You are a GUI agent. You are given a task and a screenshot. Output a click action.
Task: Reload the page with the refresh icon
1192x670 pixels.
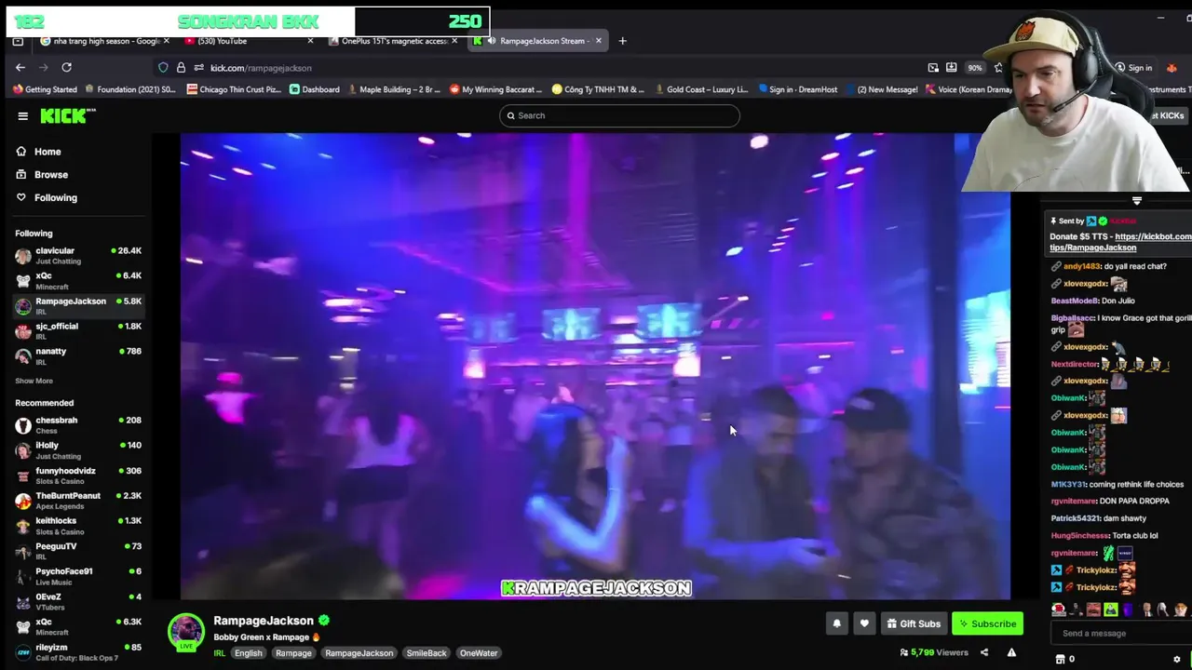(x=67, y=67)
